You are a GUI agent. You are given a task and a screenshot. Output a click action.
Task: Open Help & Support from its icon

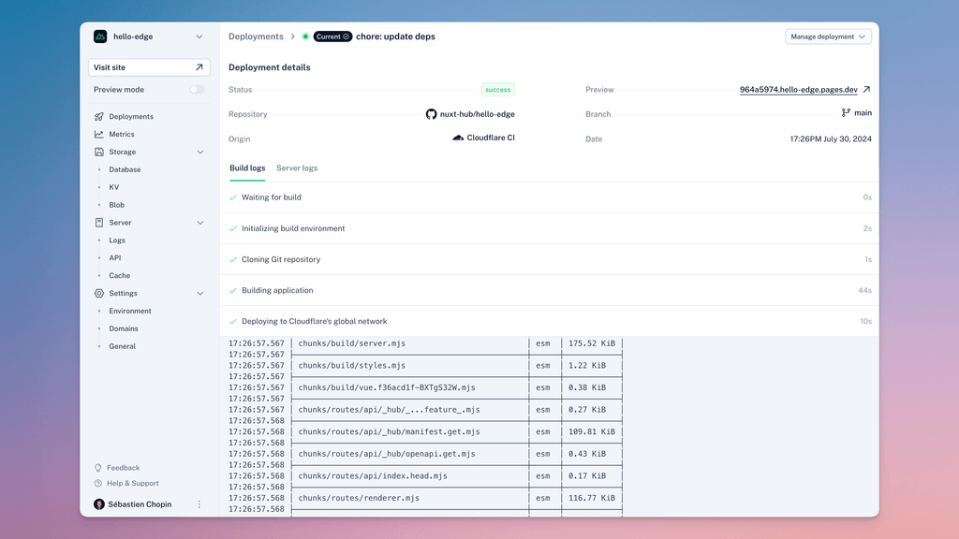tap(98, 483)
